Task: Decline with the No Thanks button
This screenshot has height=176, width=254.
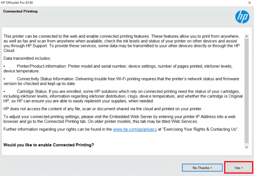Action: click(x=202, y=168)
